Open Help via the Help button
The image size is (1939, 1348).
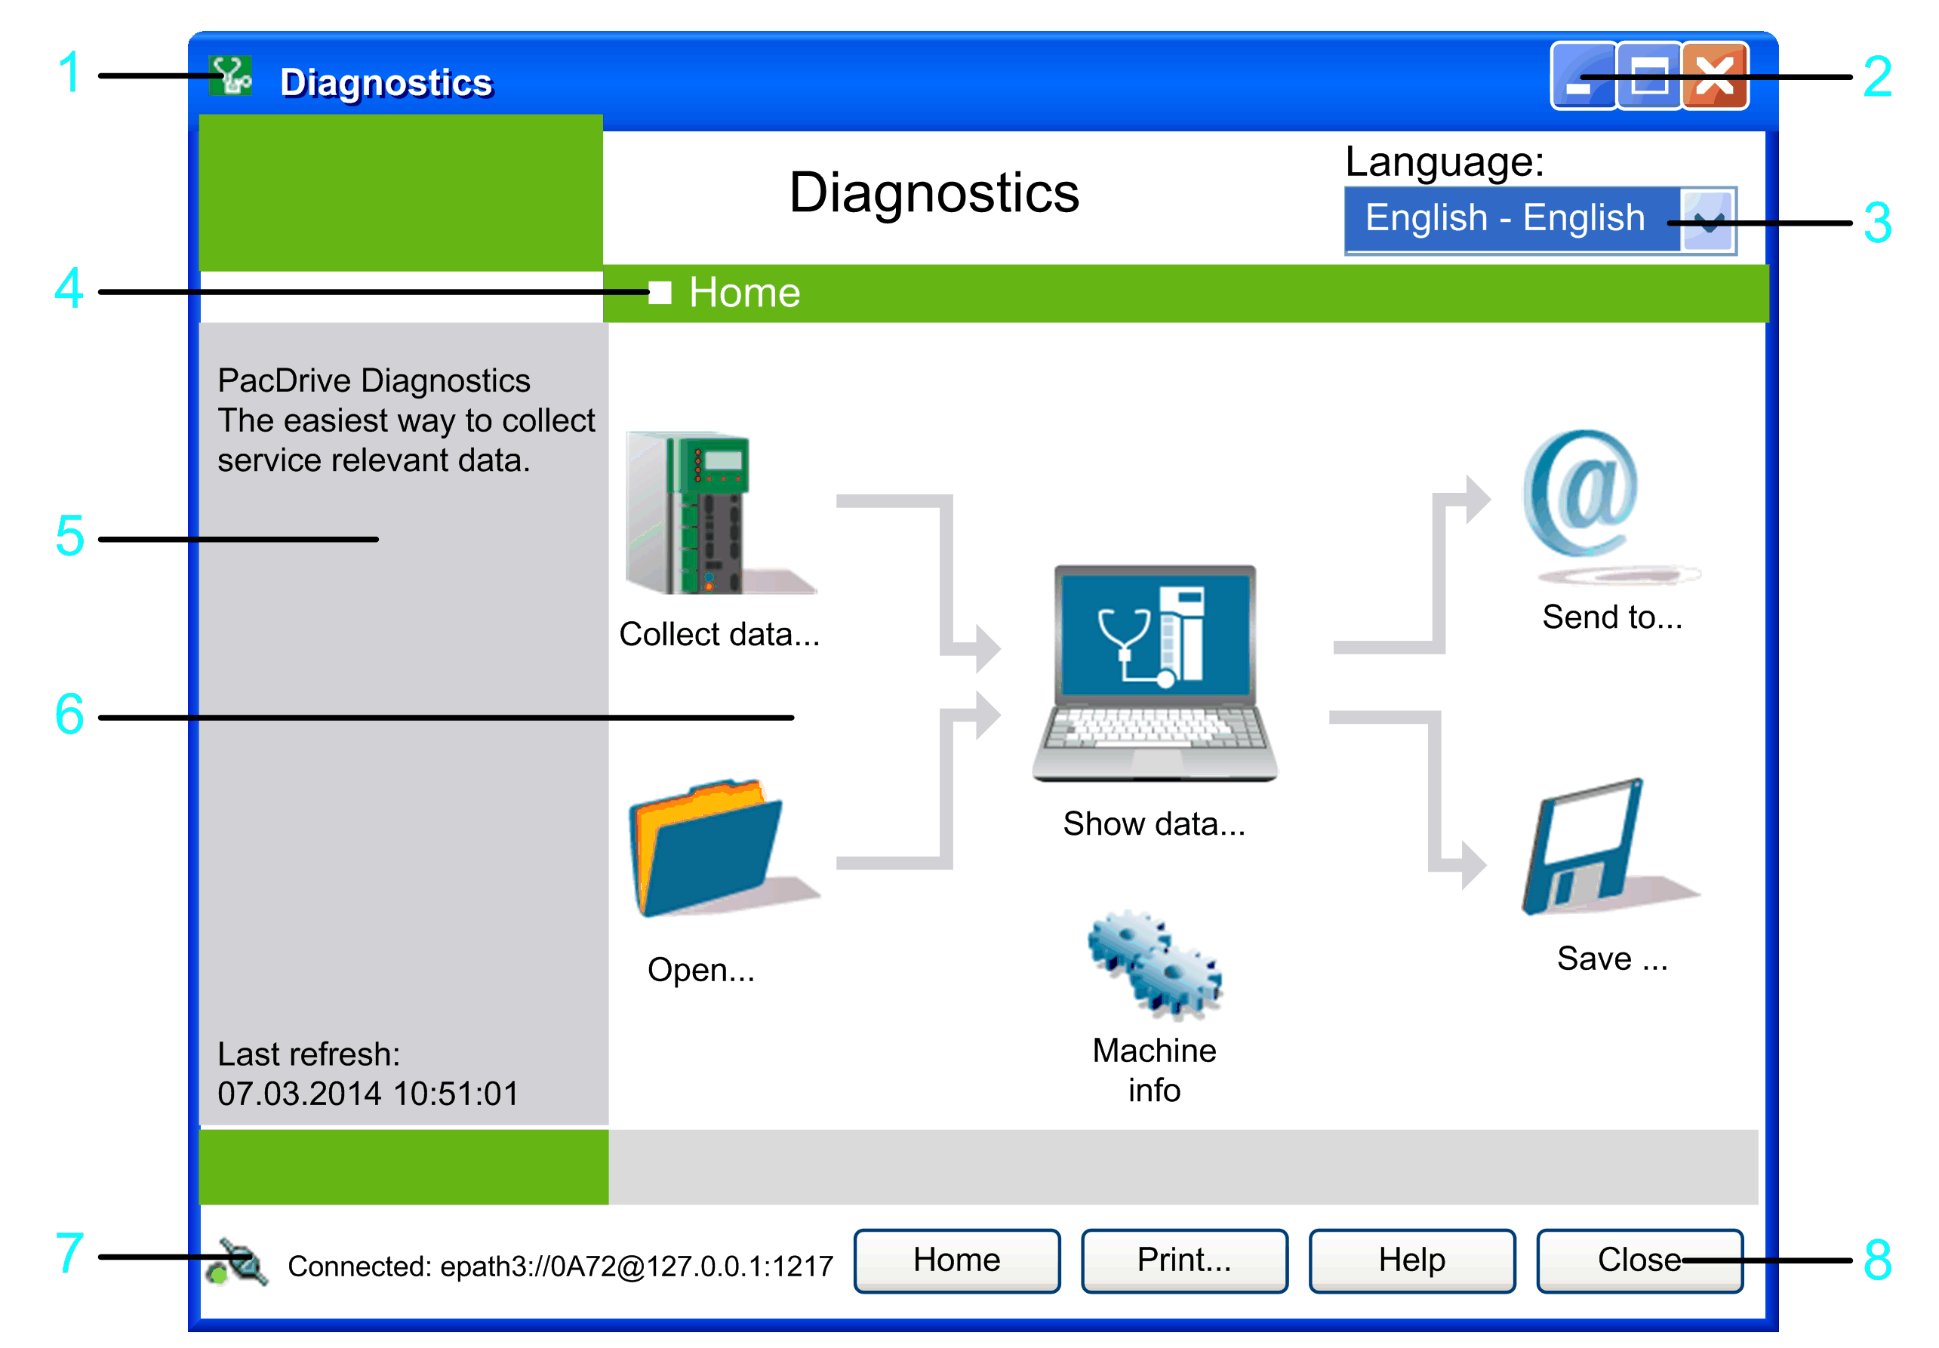point(1411,1260)
